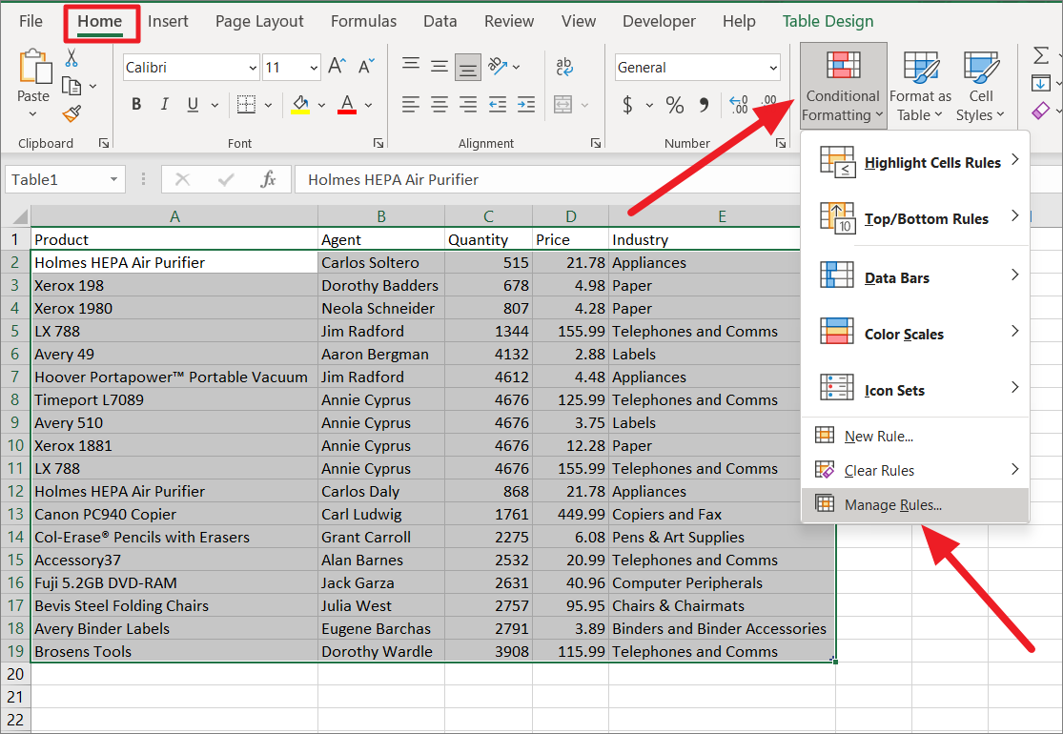Open Clear Rules submenu
1063x734 pixels.
pyautogui.click(x=915, y=470)
